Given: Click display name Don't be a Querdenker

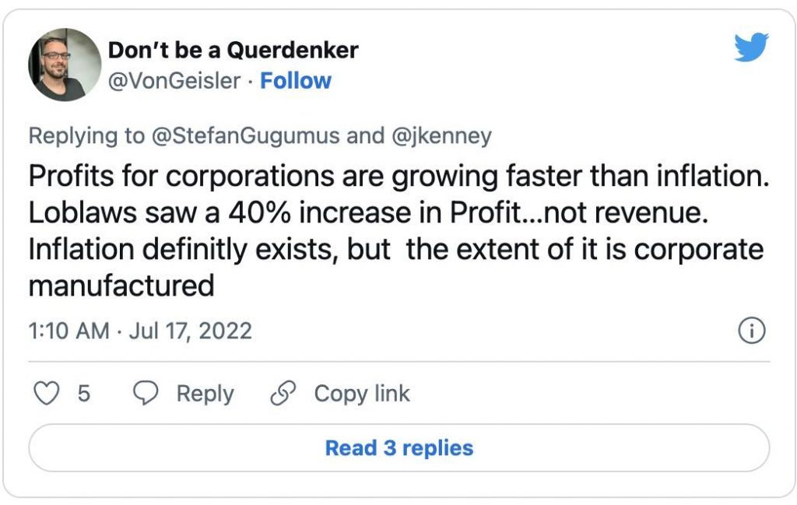Looking at the screenshot, I should coord(233,50).
